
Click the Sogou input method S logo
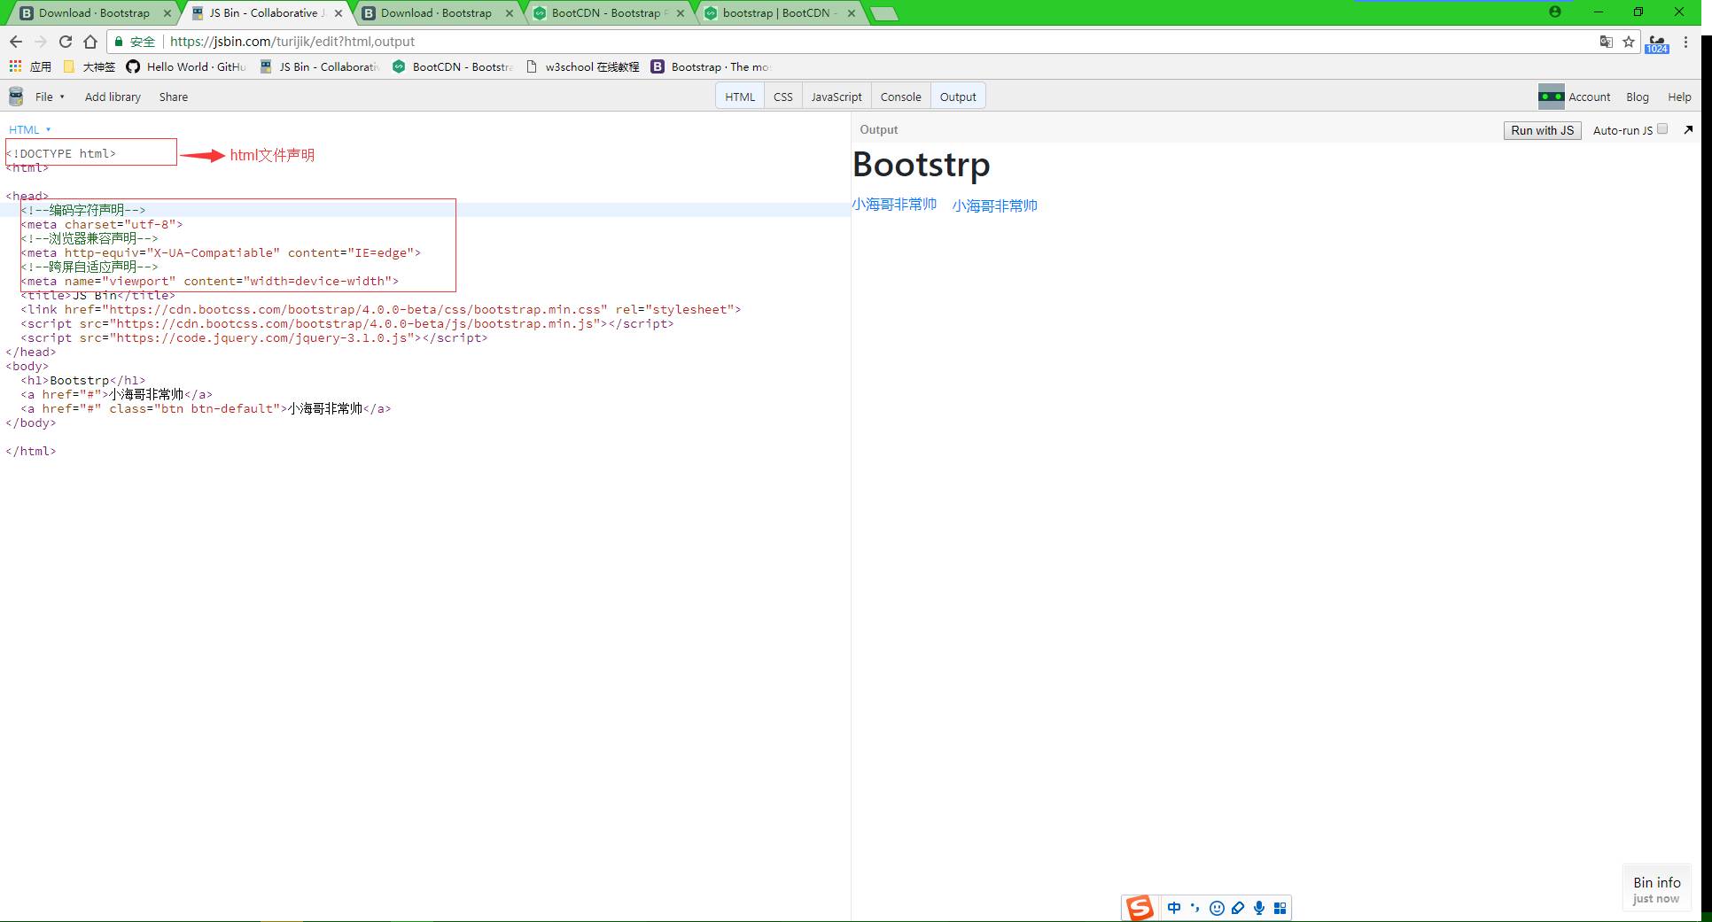point(1140,908)
